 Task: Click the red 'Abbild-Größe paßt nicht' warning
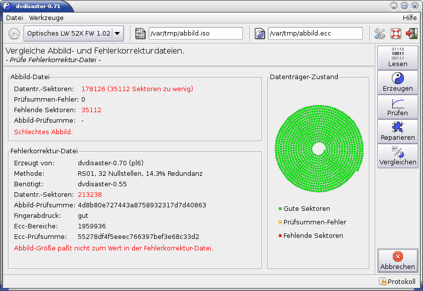[x=113, y=248]
